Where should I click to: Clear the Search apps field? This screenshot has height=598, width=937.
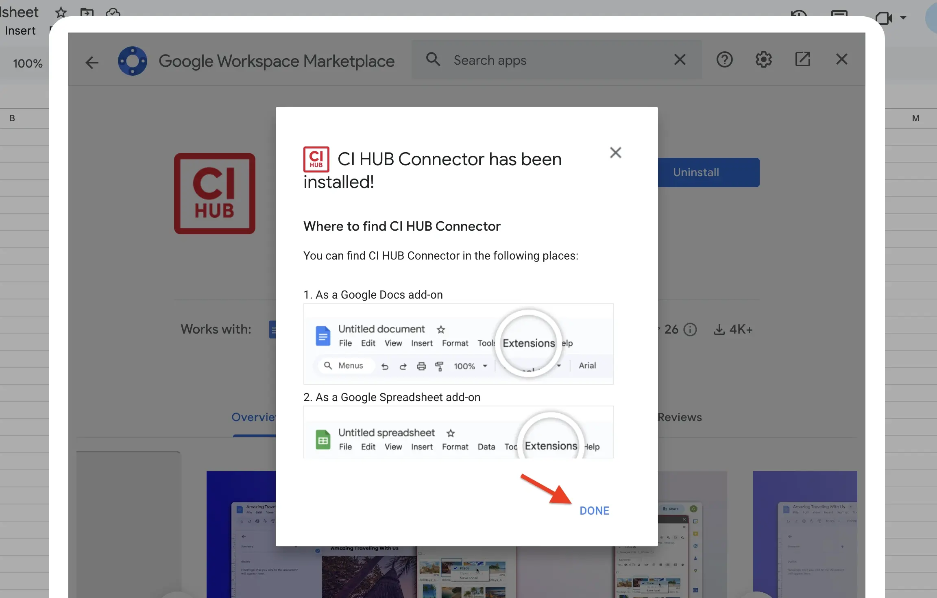(680, 60)
